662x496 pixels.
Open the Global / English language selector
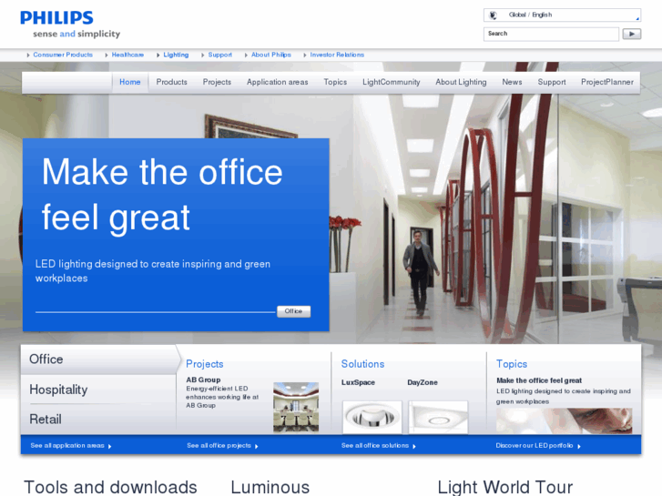coord(561,15)
